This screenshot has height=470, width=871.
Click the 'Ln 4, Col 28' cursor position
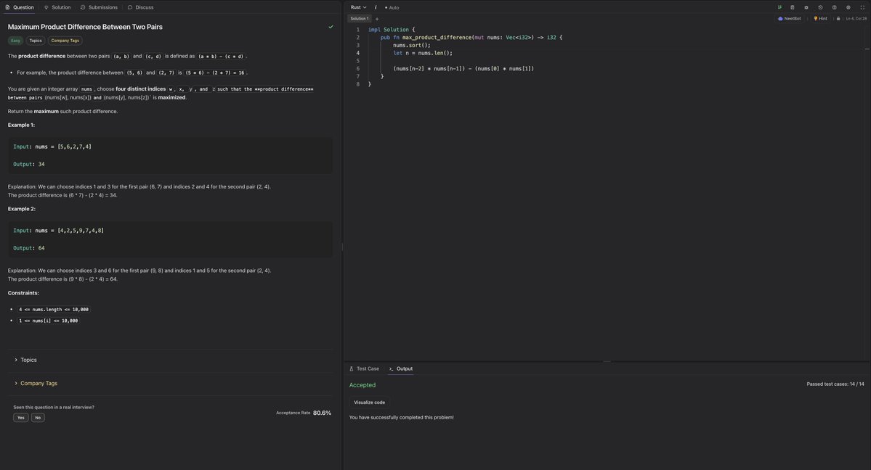[856, 18]
